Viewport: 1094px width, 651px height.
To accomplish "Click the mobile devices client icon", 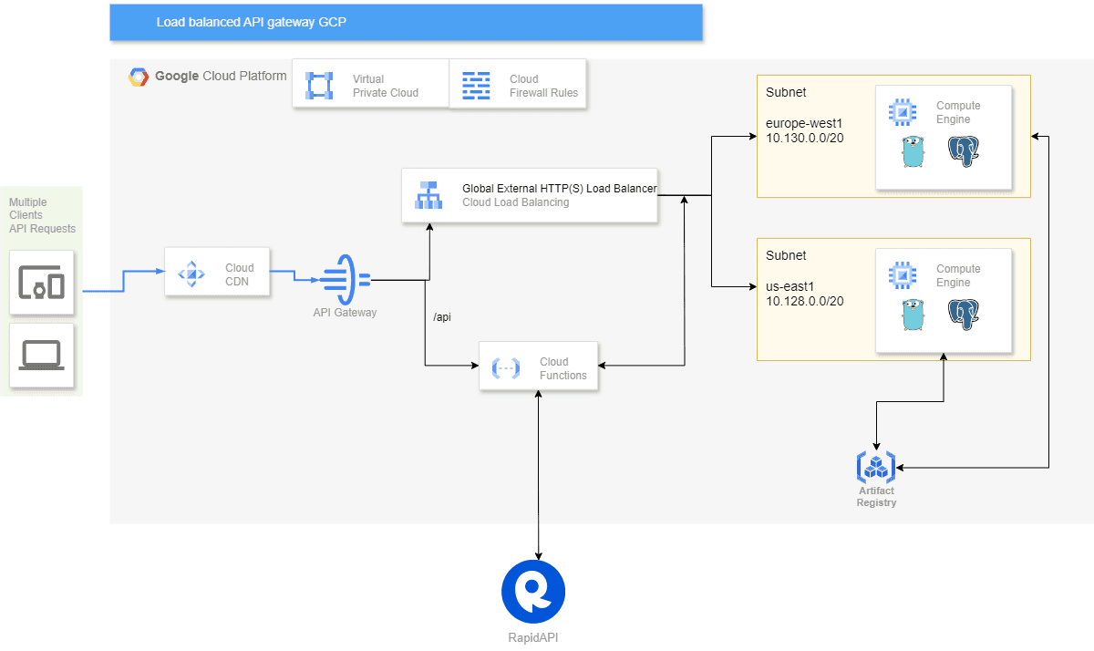I will tap(41, 284).
